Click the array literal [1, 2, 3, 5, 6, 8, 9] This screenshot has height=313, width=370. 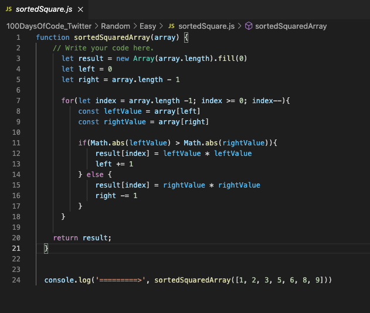(x=279, y=280)
